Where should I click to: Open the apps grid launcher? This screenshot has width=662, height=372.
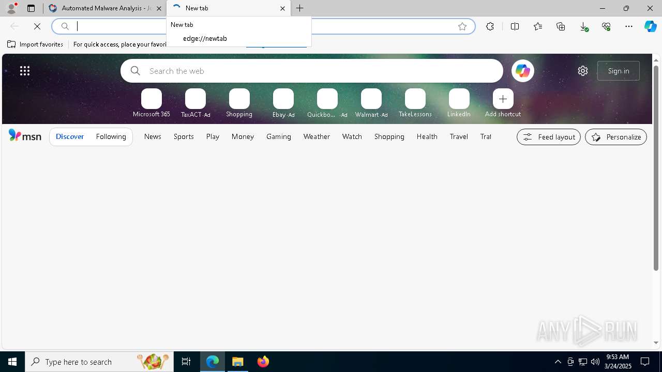25,71
